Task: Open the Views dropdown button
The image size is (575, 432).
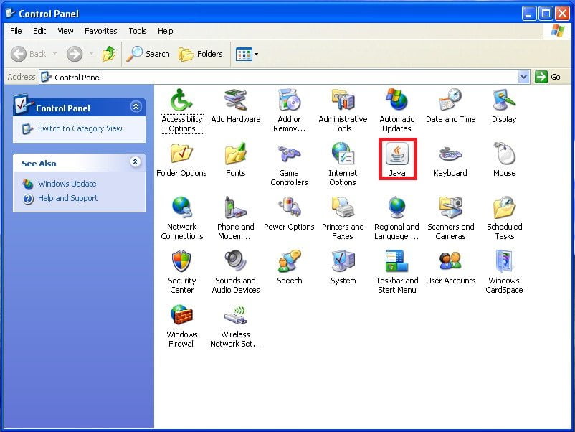Action: click(x=247, y=55)
